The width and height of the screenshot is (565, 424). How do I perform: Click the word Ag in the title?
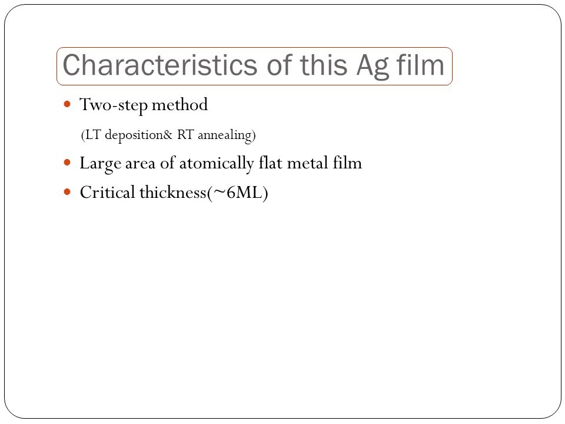point(373,67)
